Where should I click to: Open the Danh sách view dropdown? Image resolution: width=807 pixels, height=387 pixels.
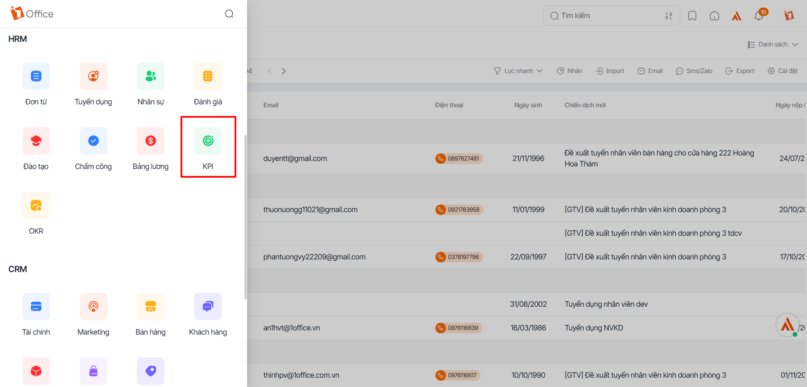click(x=772, y=44)
